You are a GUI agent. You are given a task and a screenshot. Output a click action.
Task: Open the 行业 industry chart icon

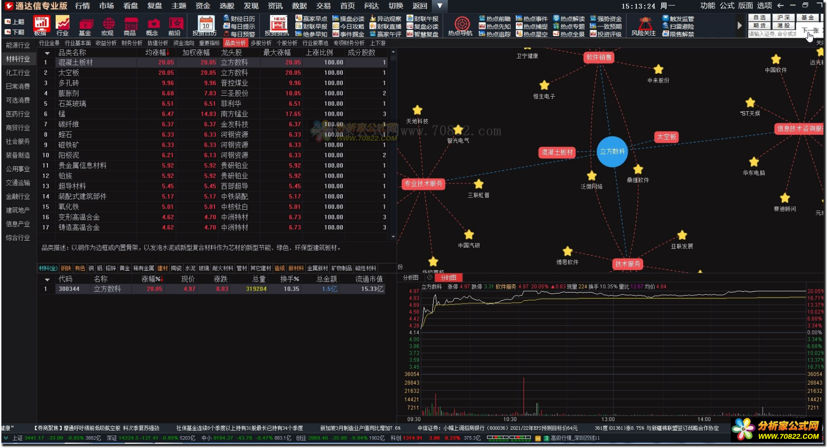pyautogui.click(x=63, y=26)
